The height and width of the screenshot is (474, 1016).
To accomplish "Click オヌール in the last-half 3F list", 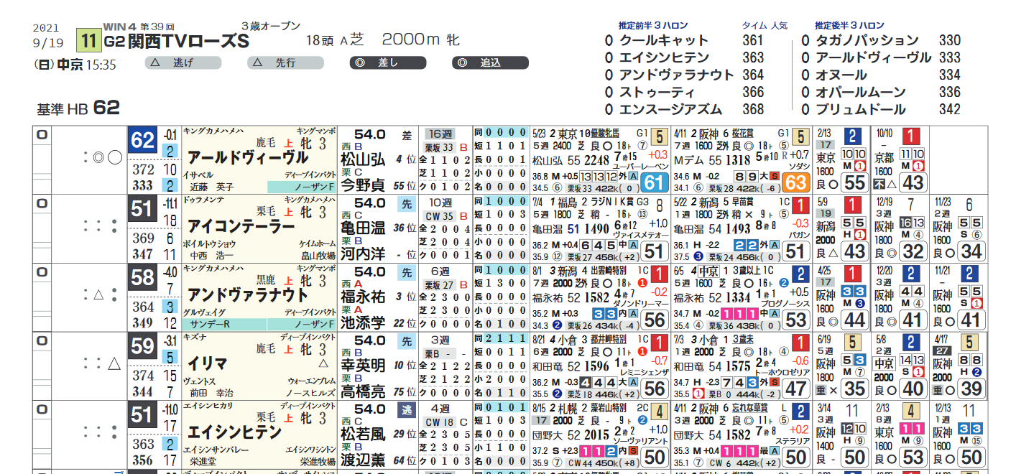I will click(841, 75).
